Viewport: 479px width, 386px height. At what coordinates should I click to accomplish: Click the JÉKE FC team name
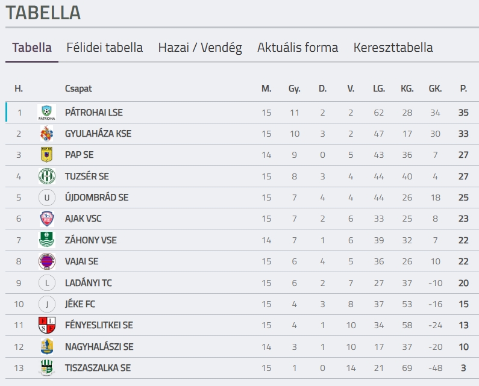click(80, 304)
